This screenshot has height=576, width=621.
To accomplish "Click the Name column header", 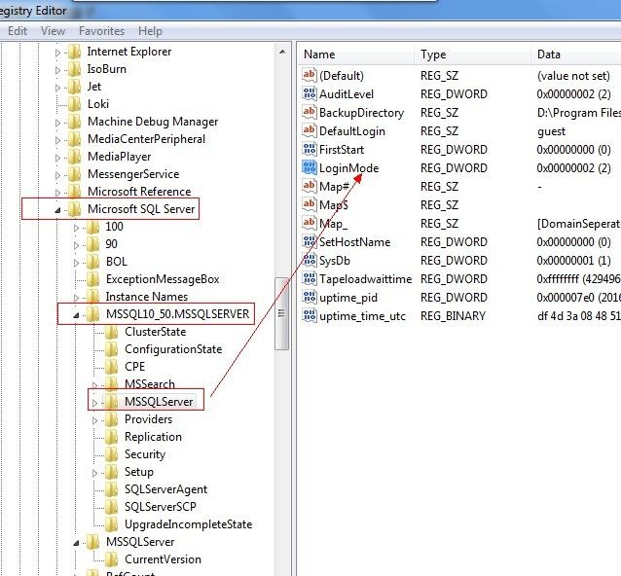I will point(356,54).
